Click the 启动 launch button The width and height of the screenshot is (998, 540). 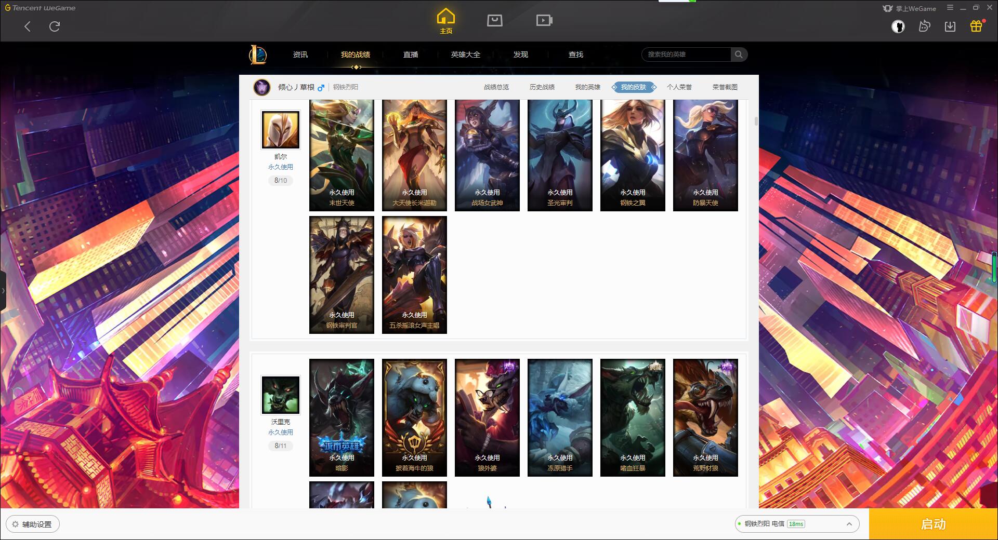(934, 524)
